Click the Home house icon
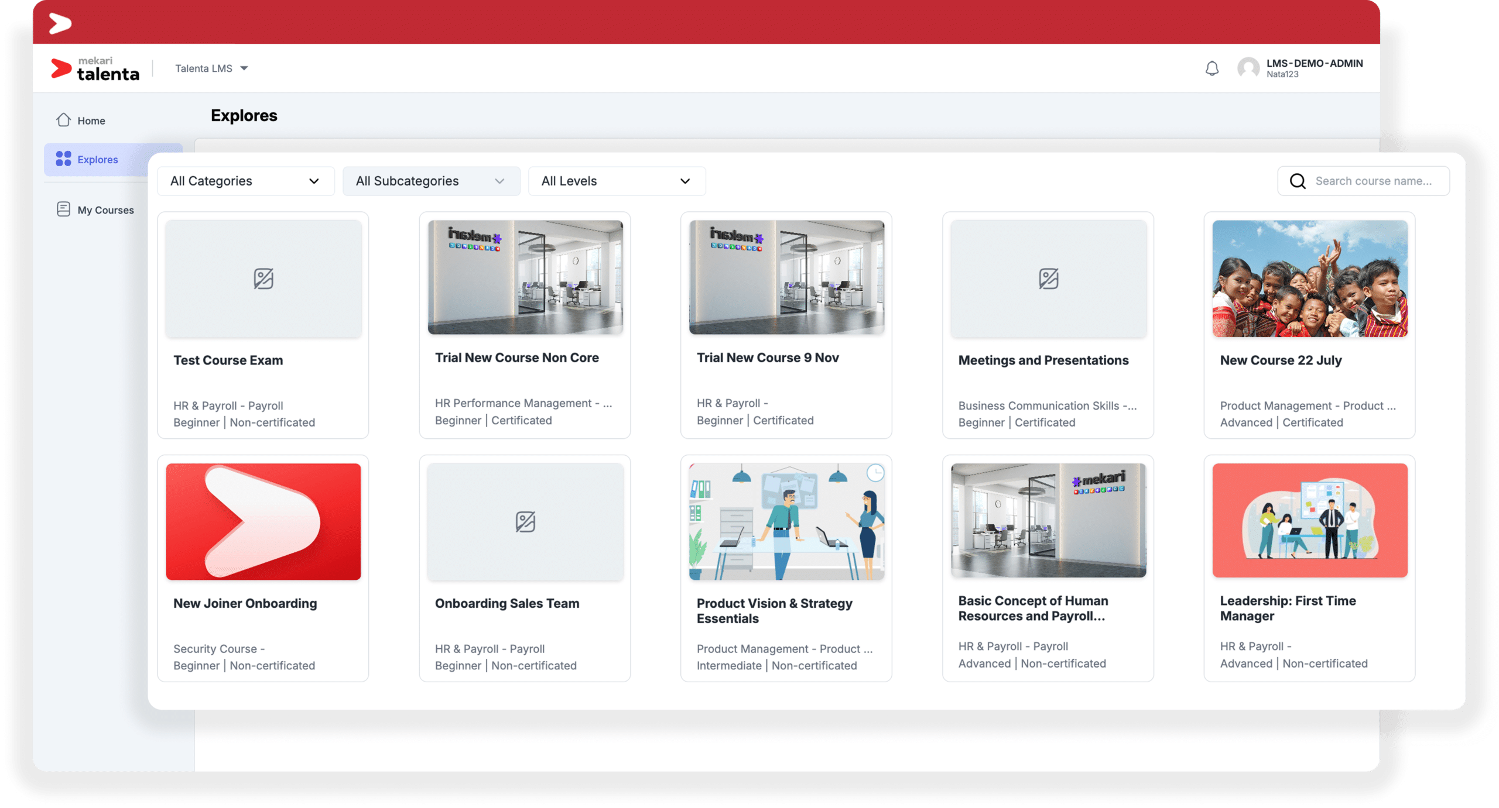 point(63,120)
